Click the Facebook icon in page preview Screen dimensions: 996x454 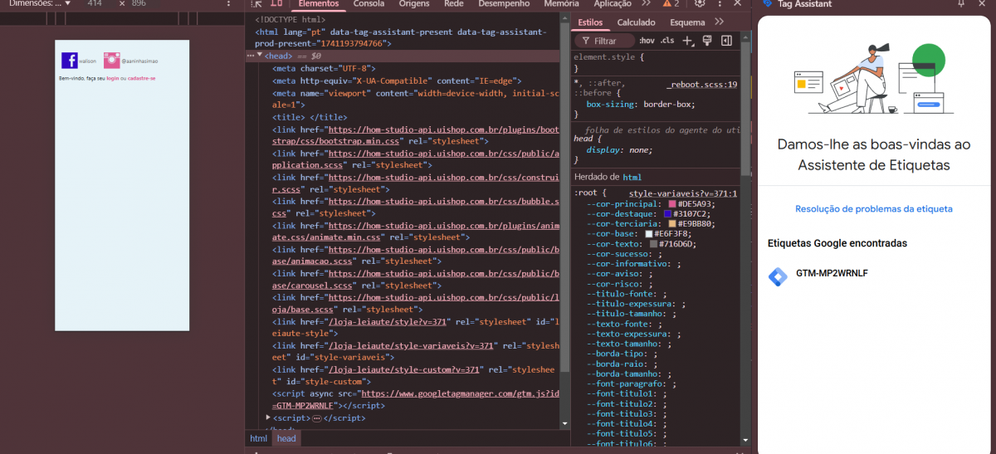(x=70, y=61)
